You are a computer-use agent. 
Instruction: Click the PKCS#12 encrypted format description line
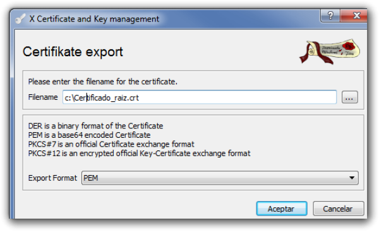[139, 154]
